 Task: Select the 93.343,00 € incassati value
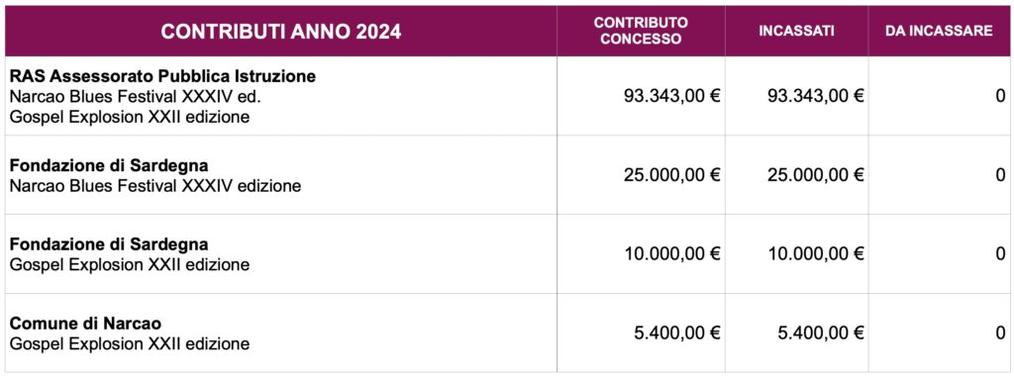pyautogui.click(x=816, y=96)
